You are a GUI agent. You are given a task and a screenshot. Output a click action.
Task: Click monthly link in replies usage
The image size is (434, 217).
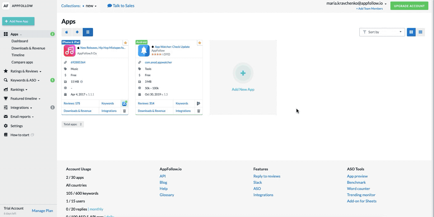96,209
